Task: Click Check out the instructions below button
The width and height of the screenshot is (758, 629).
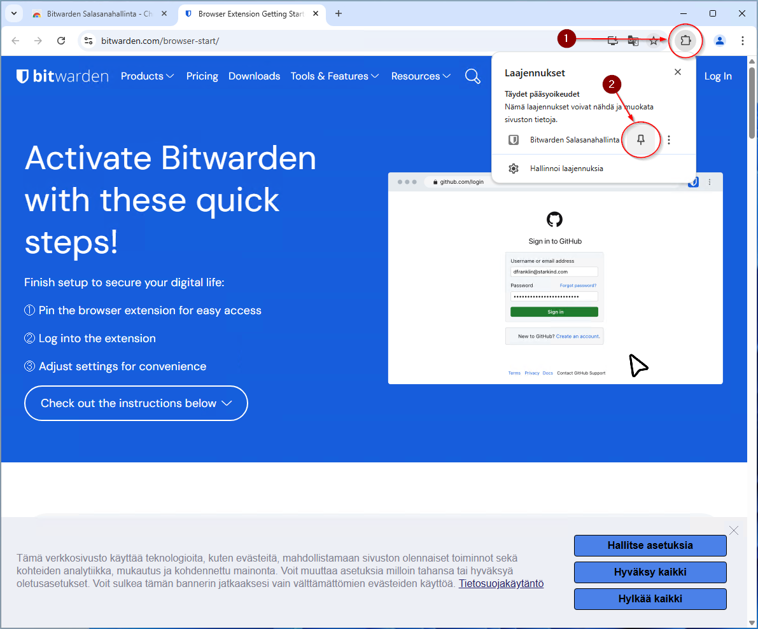Action: coord(136,403)
